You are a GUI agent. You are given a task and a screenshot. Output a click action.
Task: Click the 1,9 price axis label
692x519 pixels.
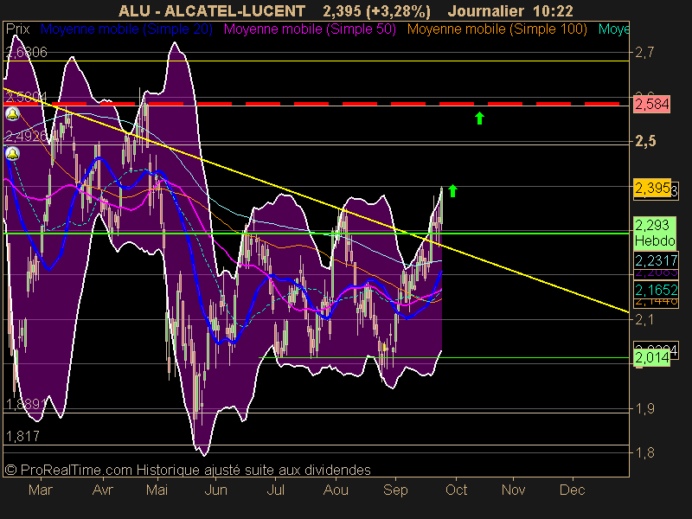644,408
